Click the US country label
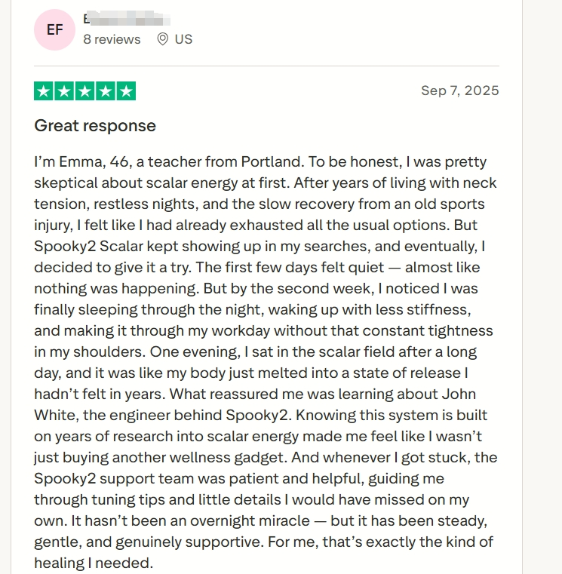 coord(183,39)
